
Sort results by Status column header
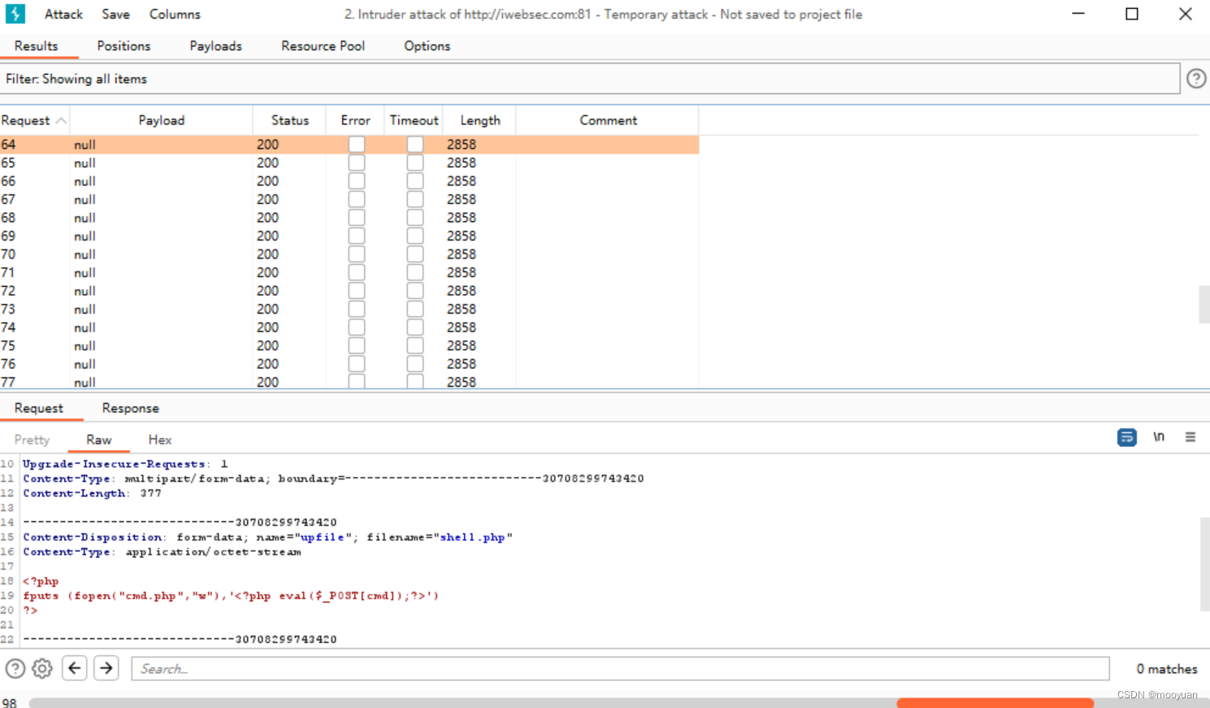pyautogui.click(x=289, y=120)
